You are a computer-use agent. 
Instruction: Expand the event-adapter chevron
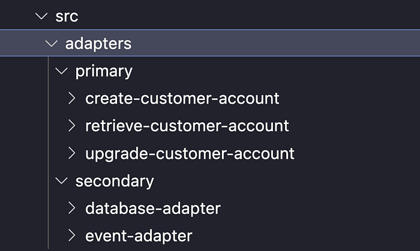pos(71,235)
